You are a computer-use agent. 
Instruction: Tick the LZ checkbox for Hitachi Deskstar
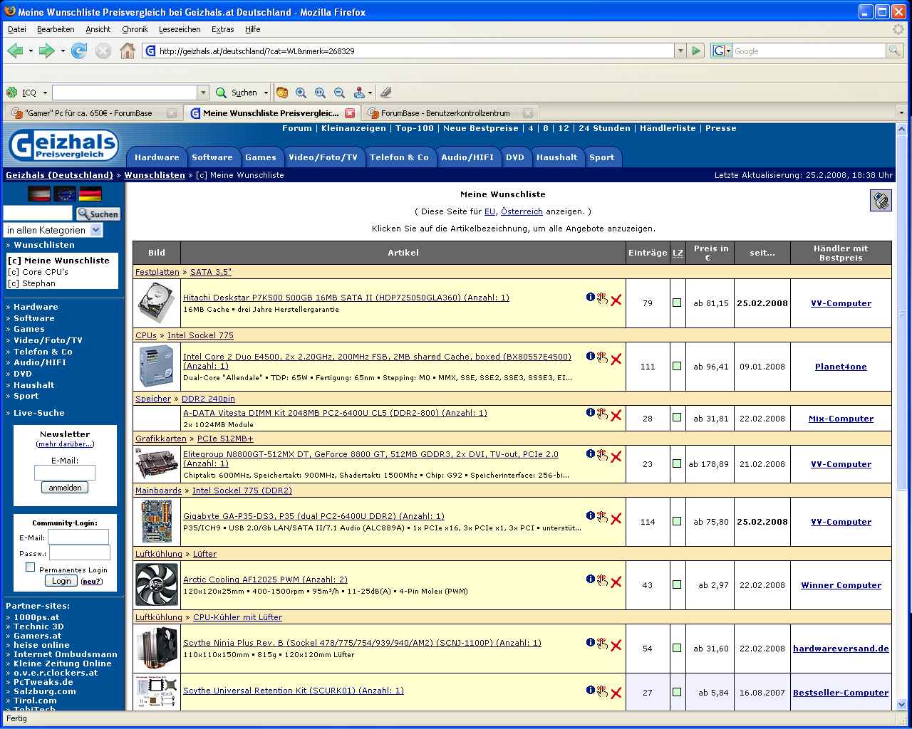(x=677, y=303)
